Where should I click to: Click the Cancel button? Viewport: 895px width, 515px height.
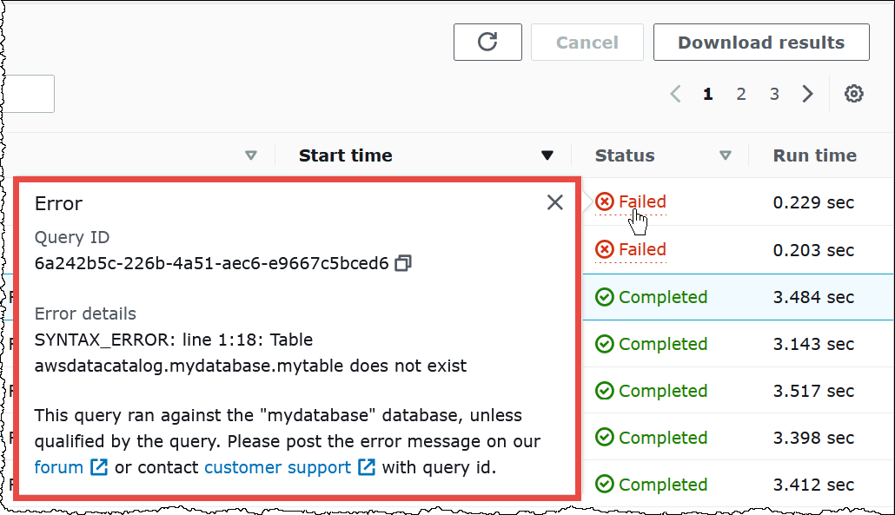click(587, 41)
